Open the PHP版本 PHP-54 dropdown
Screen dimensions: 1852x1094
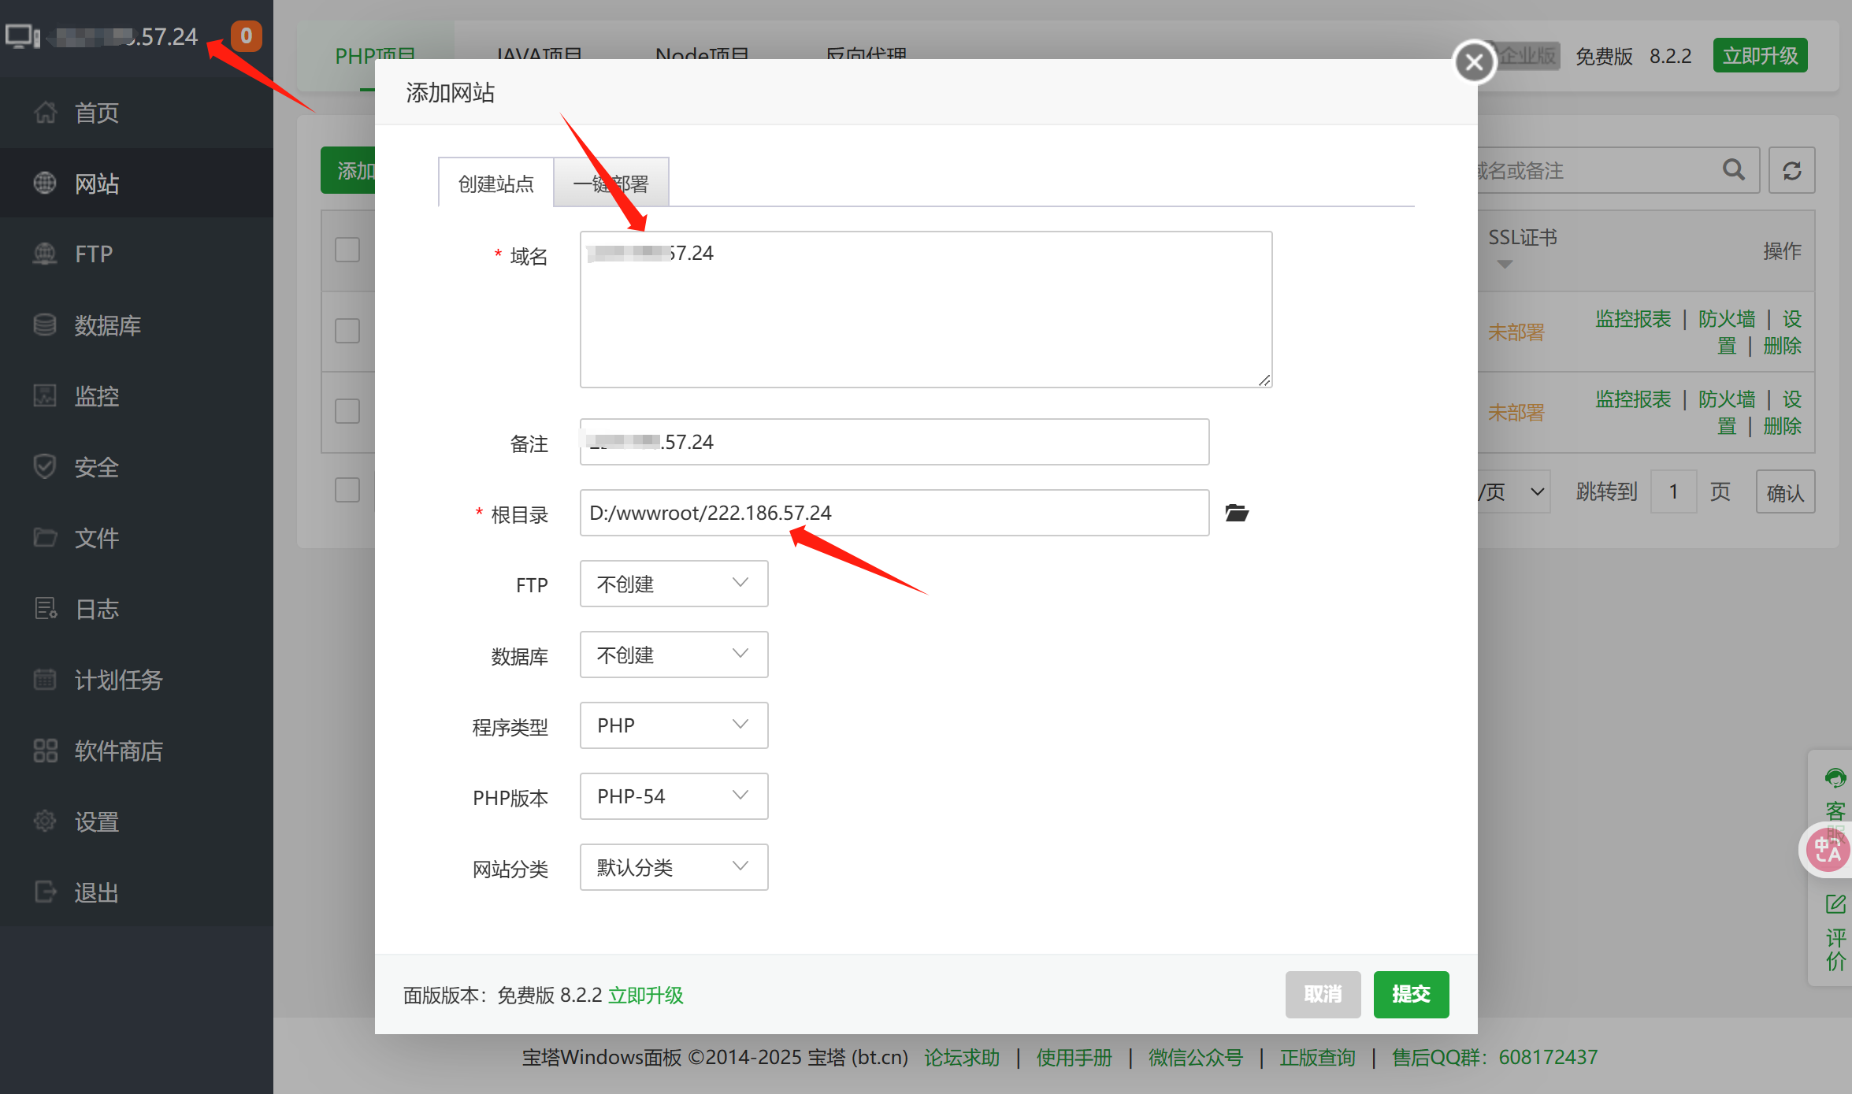(x=674, y=796)
